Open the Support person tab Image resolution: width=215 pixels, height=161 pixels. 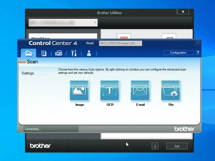click(x=89, y=53)
